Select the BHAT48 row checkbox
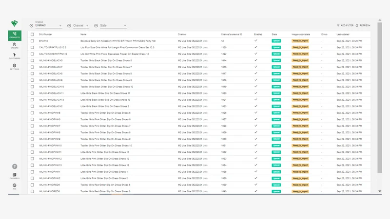390x219 pixels. tap(32, 41)
